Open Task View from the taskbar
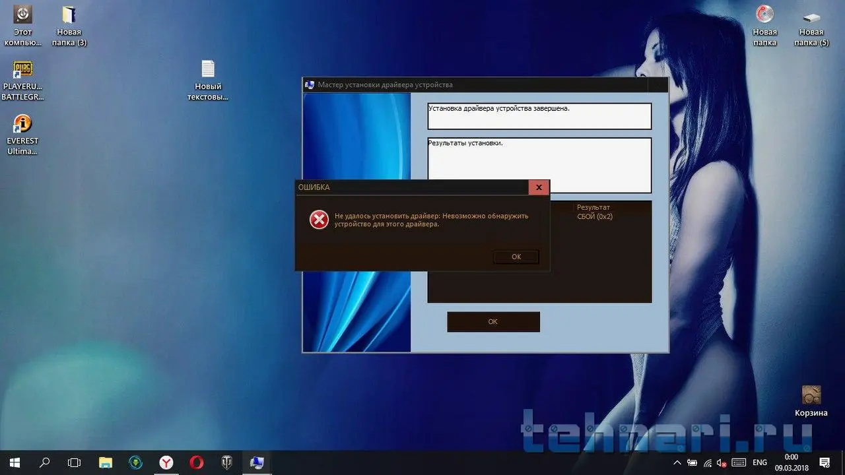 click(75, 462)
